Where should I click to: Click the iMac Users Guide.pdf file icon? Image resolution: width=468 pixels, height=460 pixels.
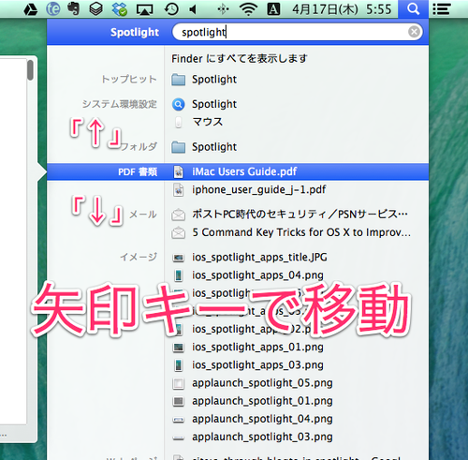(178, 171)
